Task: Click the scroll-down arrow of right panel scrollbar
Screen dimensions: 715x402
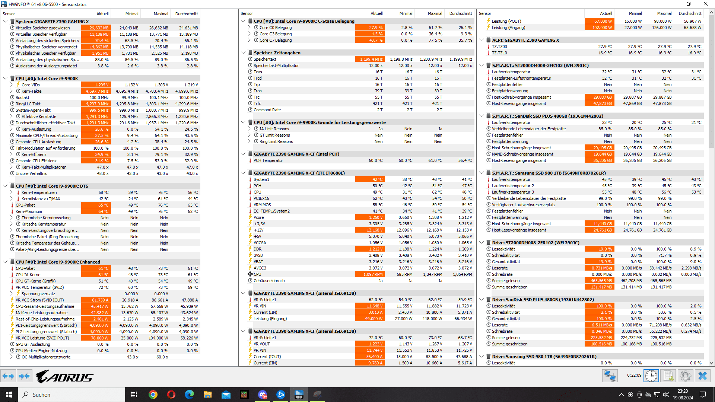Action: (x=711, y=363)
